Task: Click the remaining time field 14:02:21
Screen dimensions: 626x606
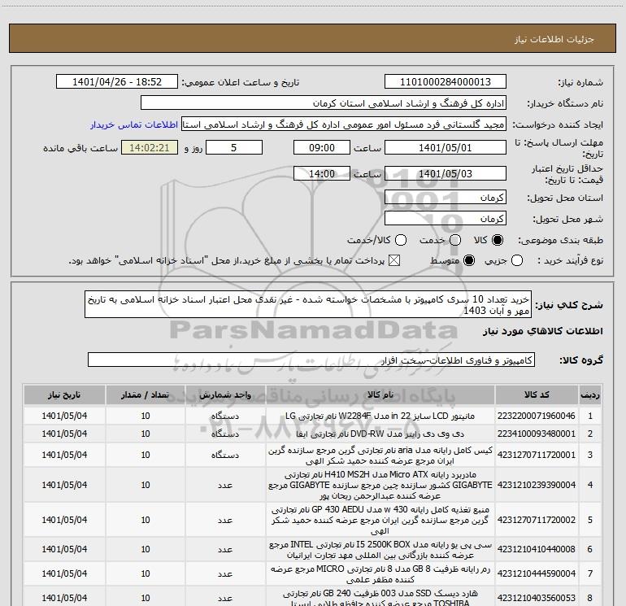Action: click(150, 148)
